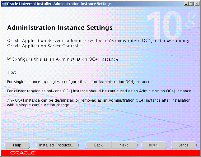The width and height of the screenshot is (201, 157).
Task: Click the tip about cluster topologies
Action: (x=100, y=91)
